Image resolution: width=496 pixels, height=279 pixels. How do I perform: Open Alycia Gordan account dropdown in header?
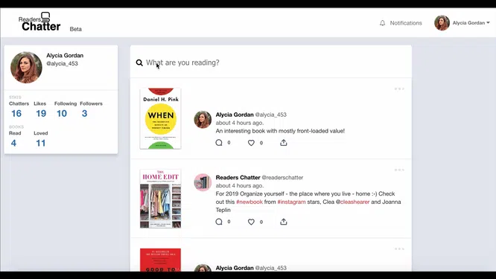pos(471,23)
